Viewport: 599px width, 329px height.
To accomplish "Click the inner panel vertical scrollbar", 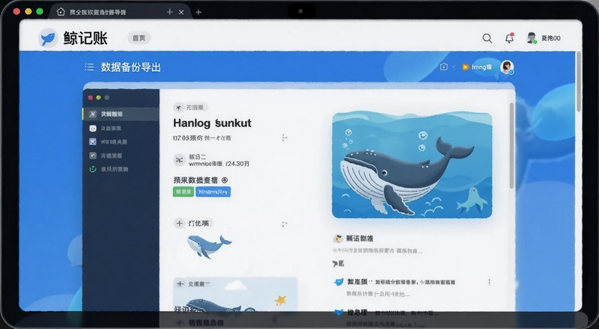I will [512, 146].
